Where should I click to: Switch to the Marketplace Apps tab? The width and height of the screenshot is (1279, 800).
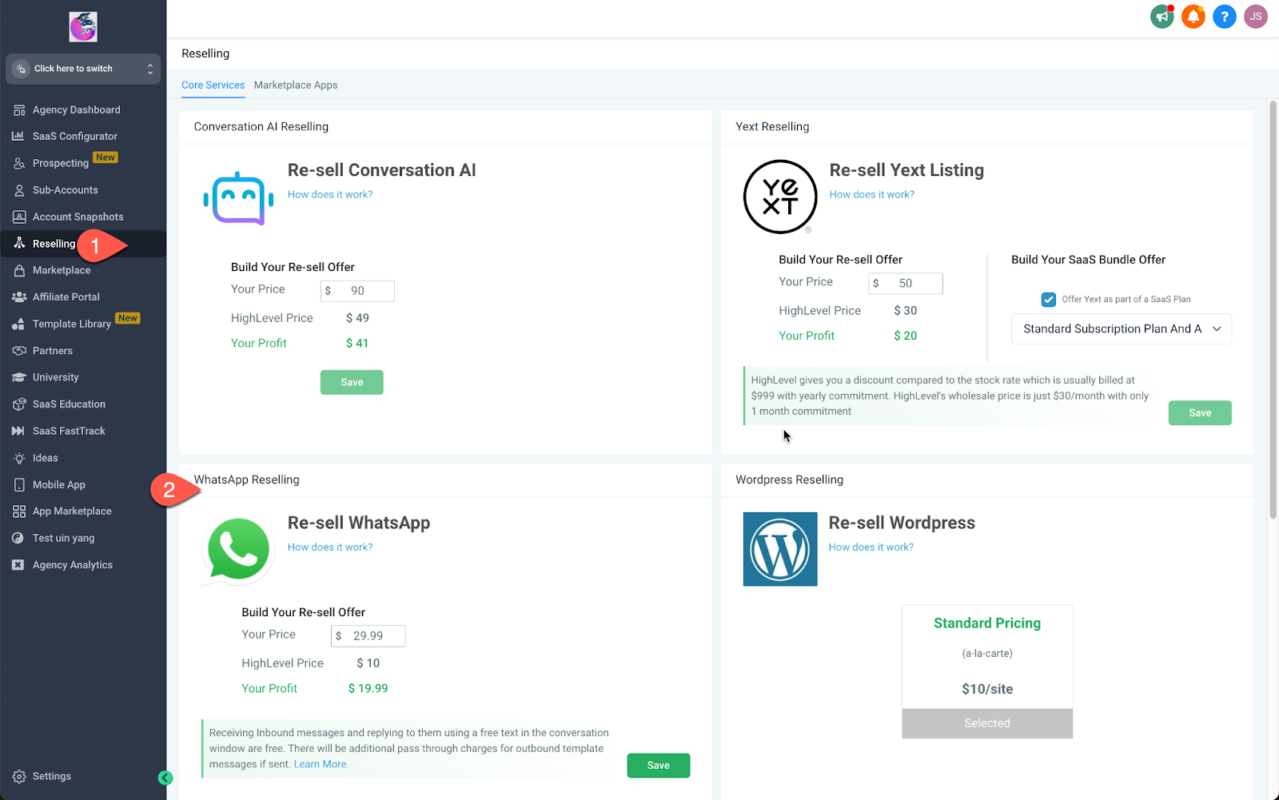click(296, 86)
